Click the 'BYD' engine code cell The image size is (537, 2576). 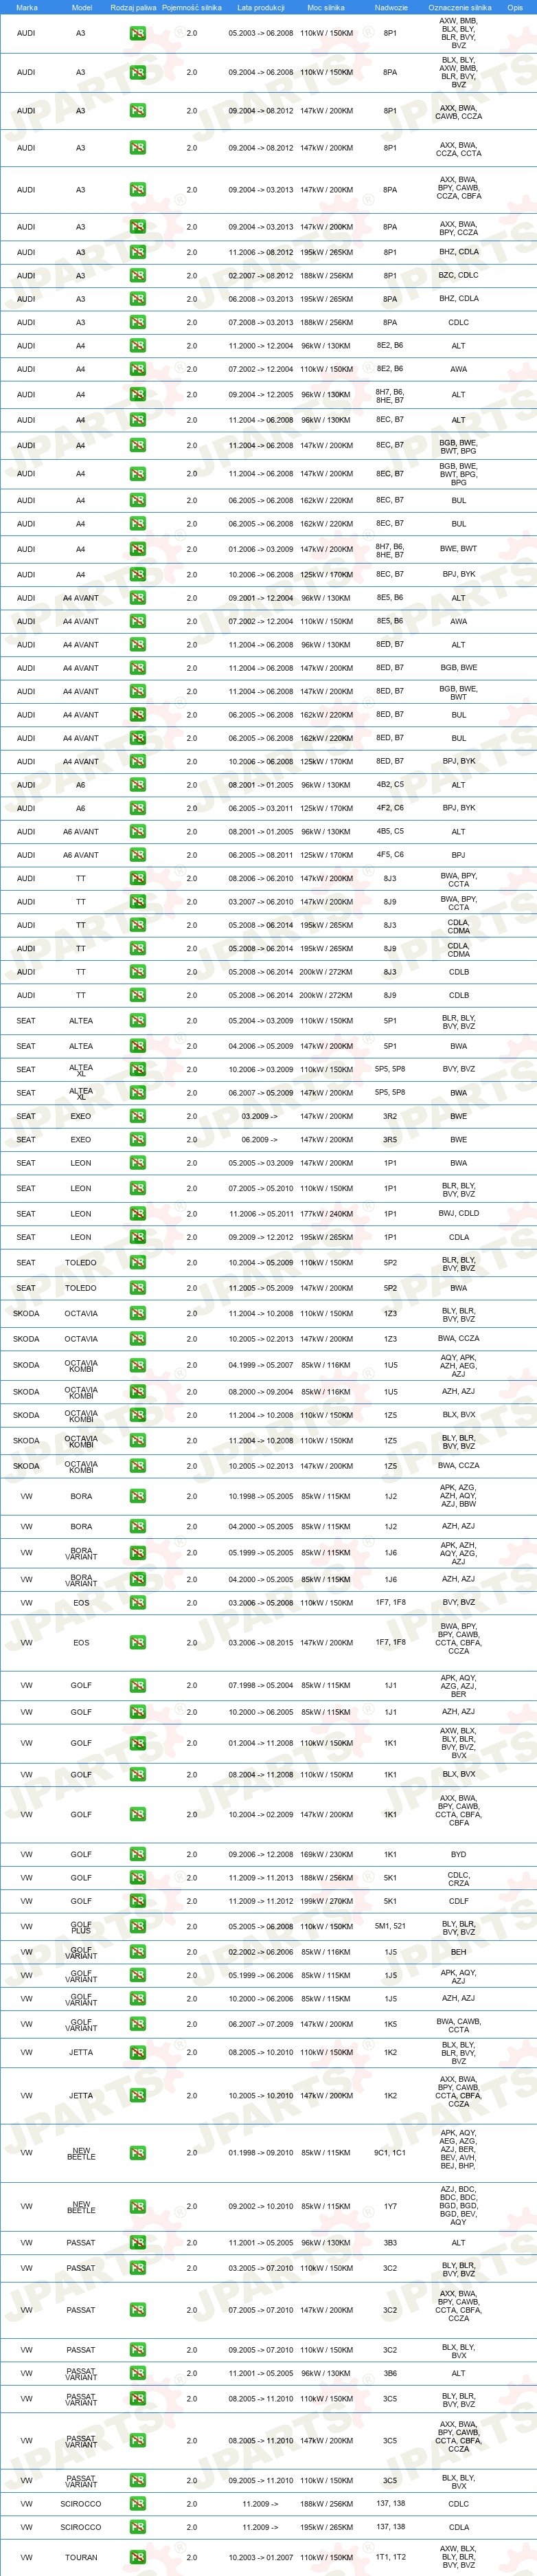click(x=458, y=1854)
